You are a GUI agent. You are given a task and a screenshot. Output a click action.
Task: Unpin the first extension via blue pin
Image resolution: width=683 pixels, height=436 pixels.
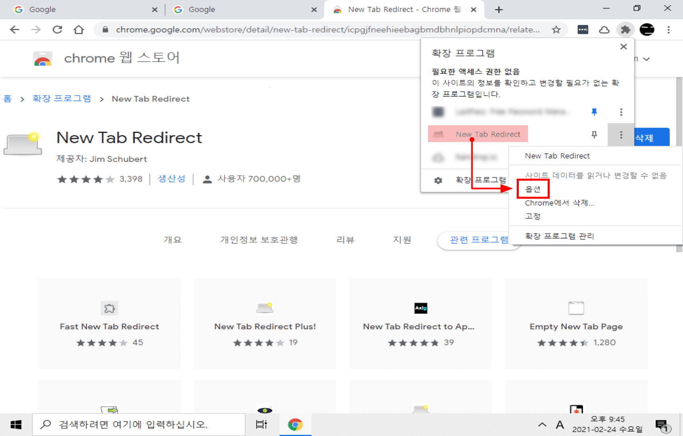(594, 112)
